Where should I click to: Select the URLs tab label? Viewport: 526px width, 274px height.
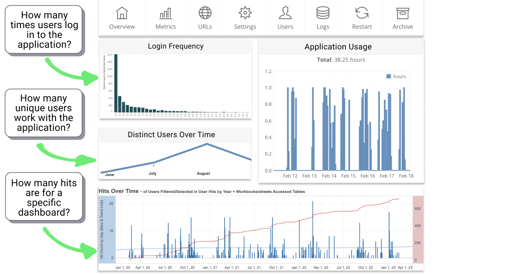coord(205,26)
